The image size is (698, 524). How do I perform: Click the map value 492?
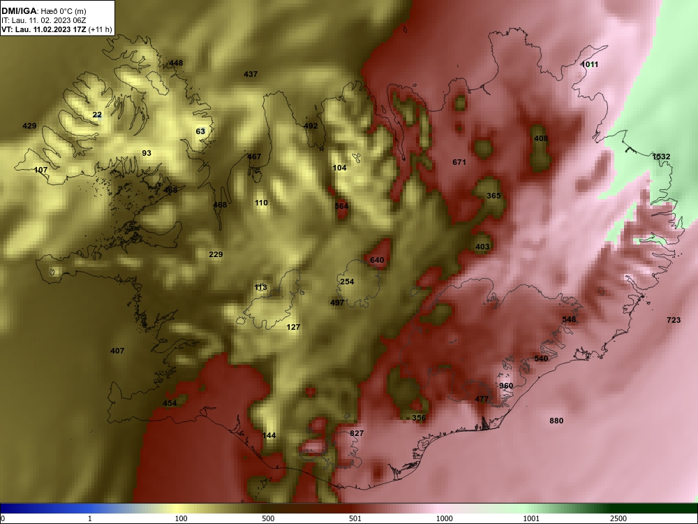click(x=311, y=126)
